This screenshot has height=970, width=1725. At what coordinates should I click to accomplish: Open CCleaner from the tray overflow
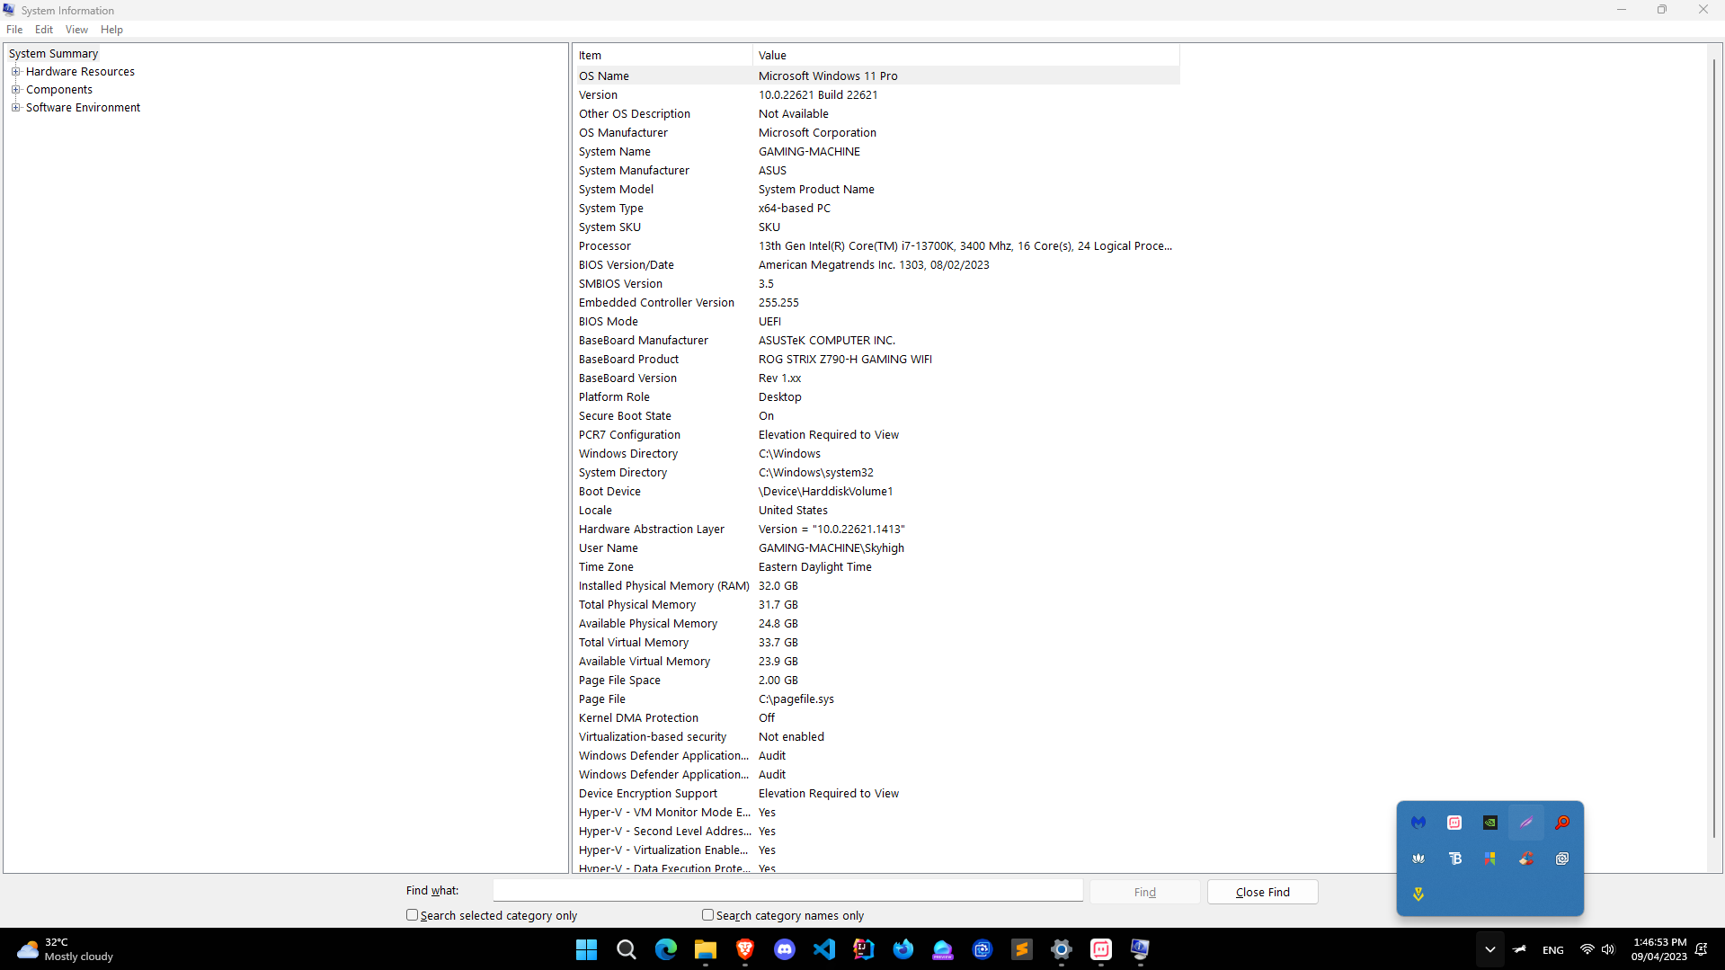[1526, 859]
